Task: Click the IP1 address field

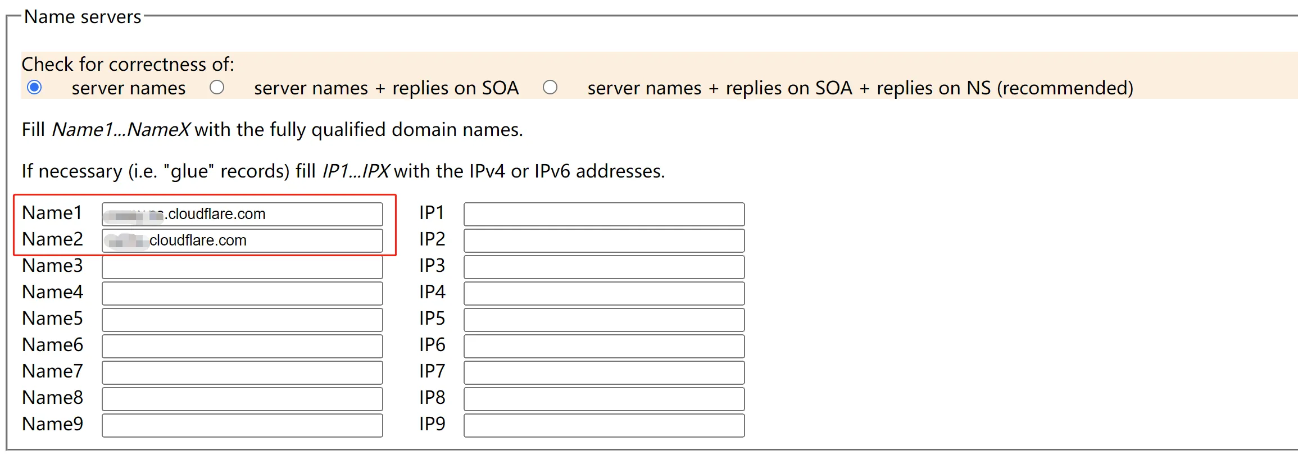Action: pos(604,214)
